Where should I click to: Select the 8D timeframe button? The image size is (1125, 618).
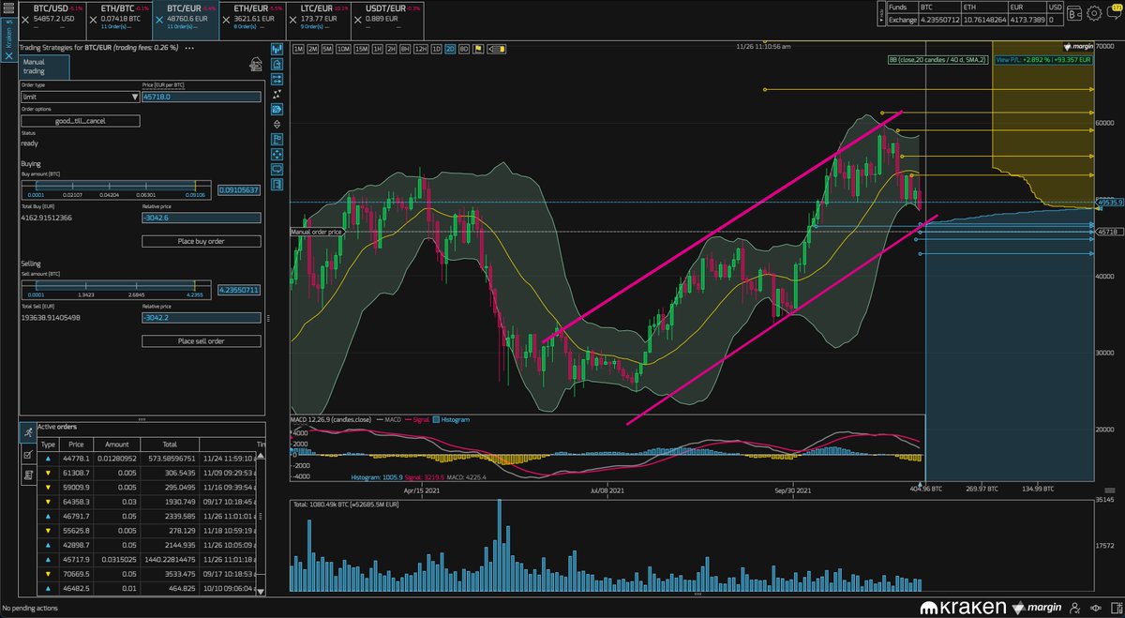464,48
